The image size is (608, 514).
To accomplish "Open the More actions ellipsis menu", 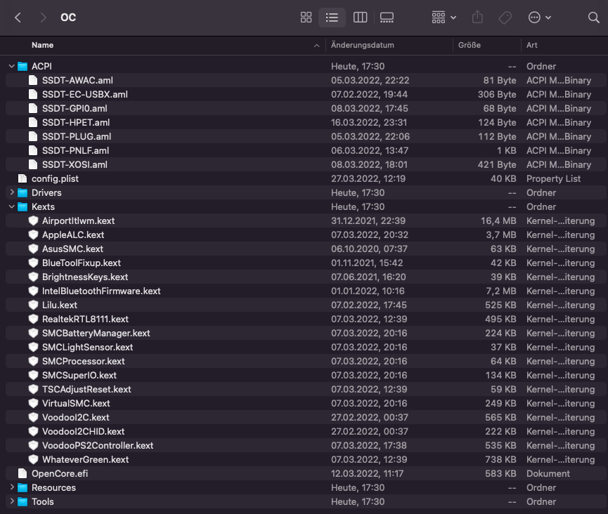I will [x=539, y=18].
